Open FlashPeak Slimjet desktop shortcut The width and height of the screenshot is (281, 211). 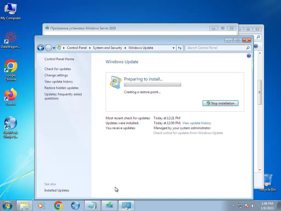coord(11,127)
